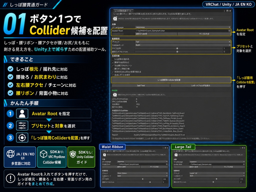
Task: Open the プリセット dropdown showing Large Tail
Action: coord(217,173)
